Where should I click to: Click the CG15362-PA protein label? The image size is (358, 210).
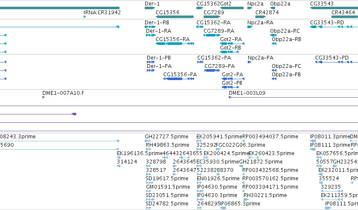click(x=214, y=58)
